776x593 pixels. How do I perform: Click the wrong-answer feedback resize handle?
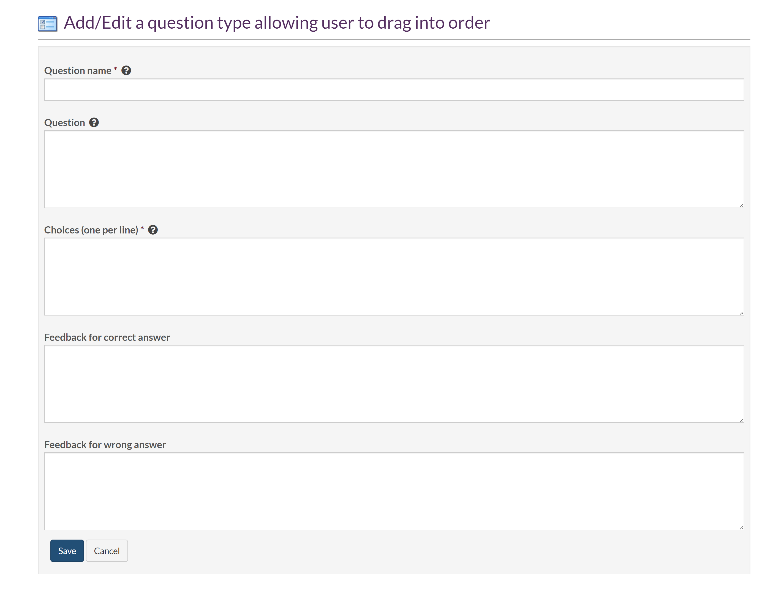pos(741,527)
